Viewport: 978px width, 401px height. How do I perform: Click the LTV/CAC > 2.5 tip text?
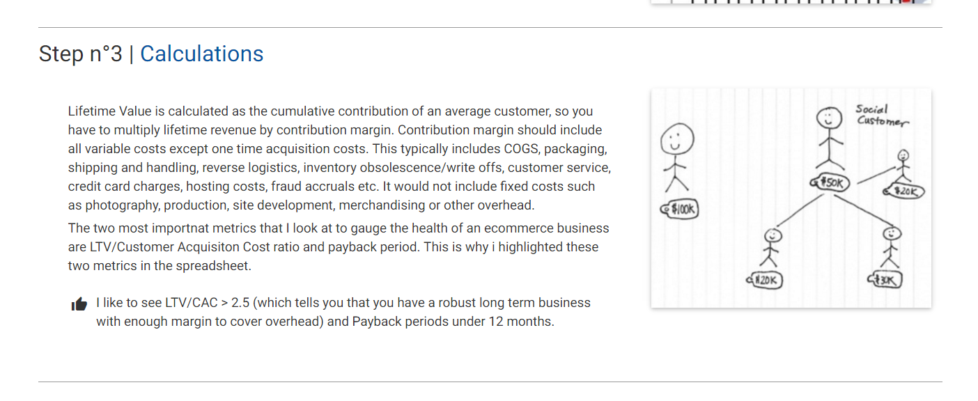pos(343,312)
